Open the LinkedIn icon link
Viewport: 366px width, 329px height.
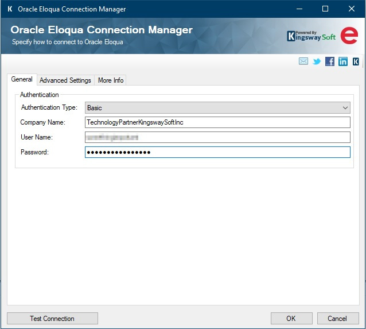[342, 61]
